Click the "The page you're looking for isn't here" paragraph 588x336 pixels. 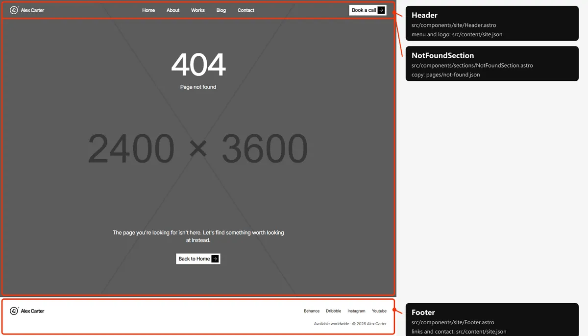pos(198,237)
